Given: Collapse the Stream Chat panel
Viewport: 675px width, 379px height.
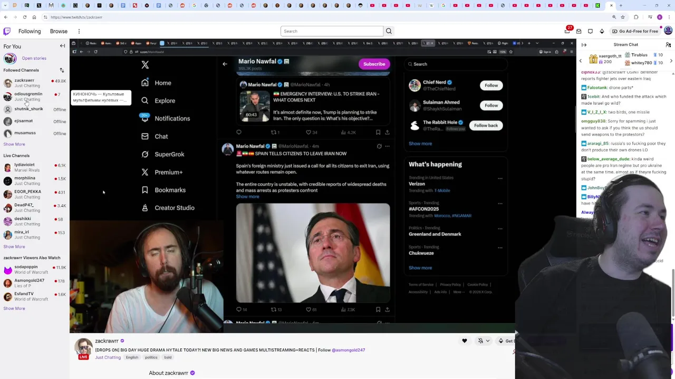Looking at the screenshot, I should (584, 45).
